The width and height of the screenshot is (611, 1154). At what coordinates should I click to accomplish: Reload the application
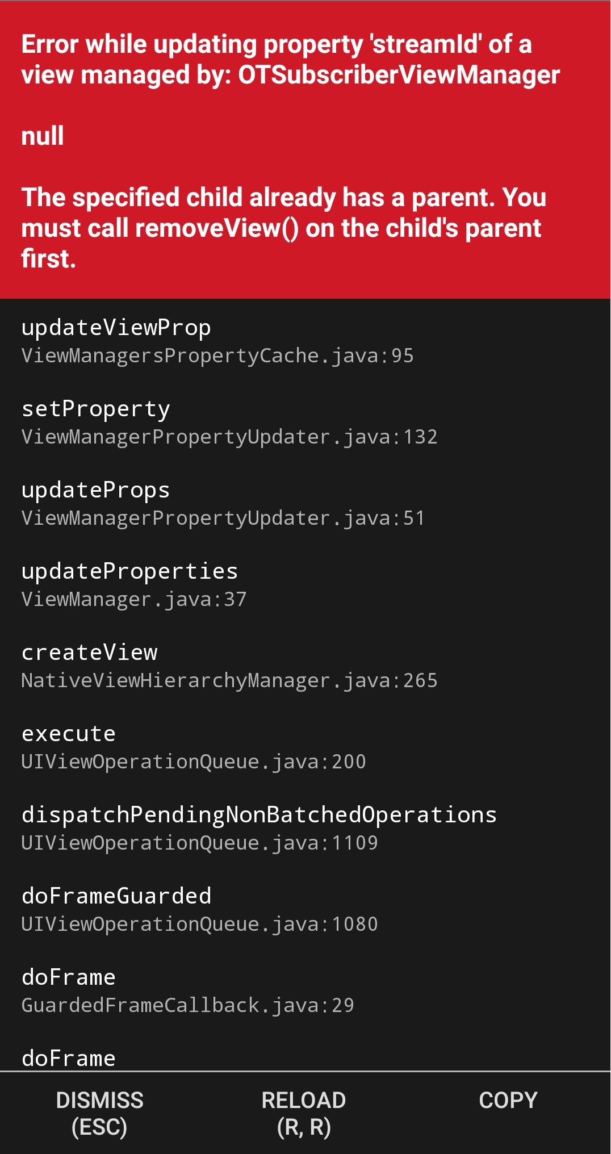[x=304, y=1110]
